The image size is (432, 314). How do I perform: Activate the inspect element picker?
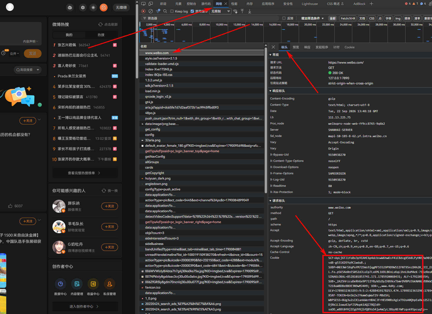point(143,4)
